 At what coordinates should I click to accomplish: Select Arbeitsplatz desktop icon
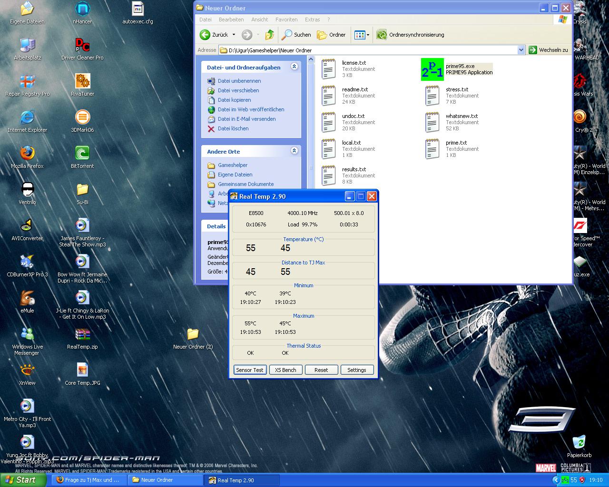(x=27, y=49)
